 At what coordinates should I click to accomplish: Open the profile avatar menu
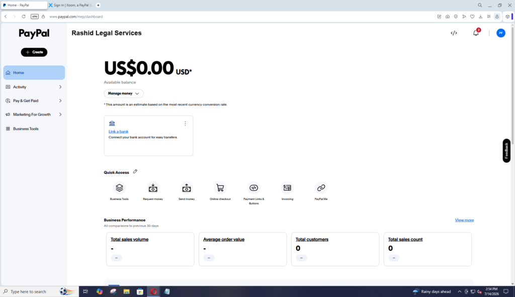point(500,33)
